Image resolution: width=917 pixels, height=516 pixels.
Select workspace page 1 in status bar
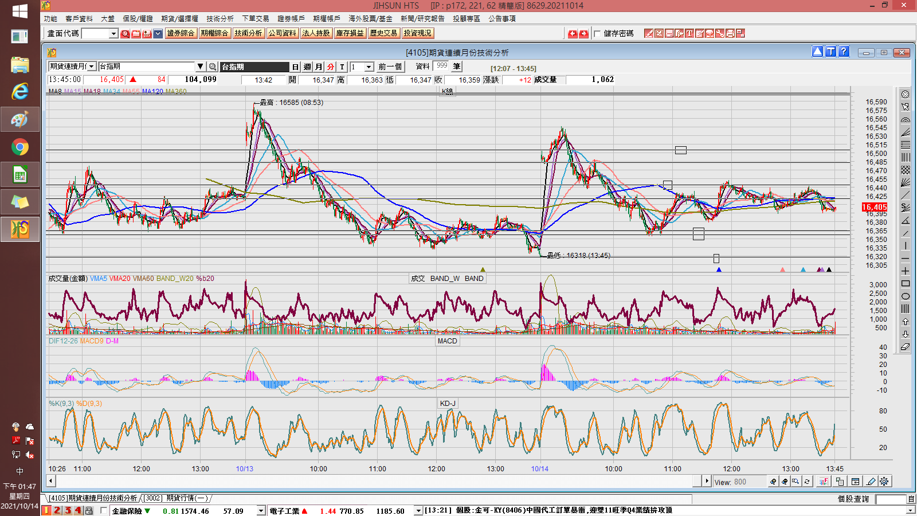[x=46, y=510]
